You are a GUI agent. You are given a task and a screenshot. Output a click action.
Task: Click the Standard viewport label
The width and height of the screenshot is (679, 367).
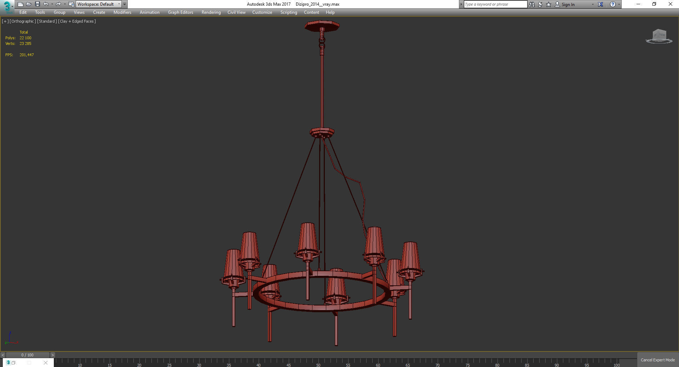tap(47, 21)
